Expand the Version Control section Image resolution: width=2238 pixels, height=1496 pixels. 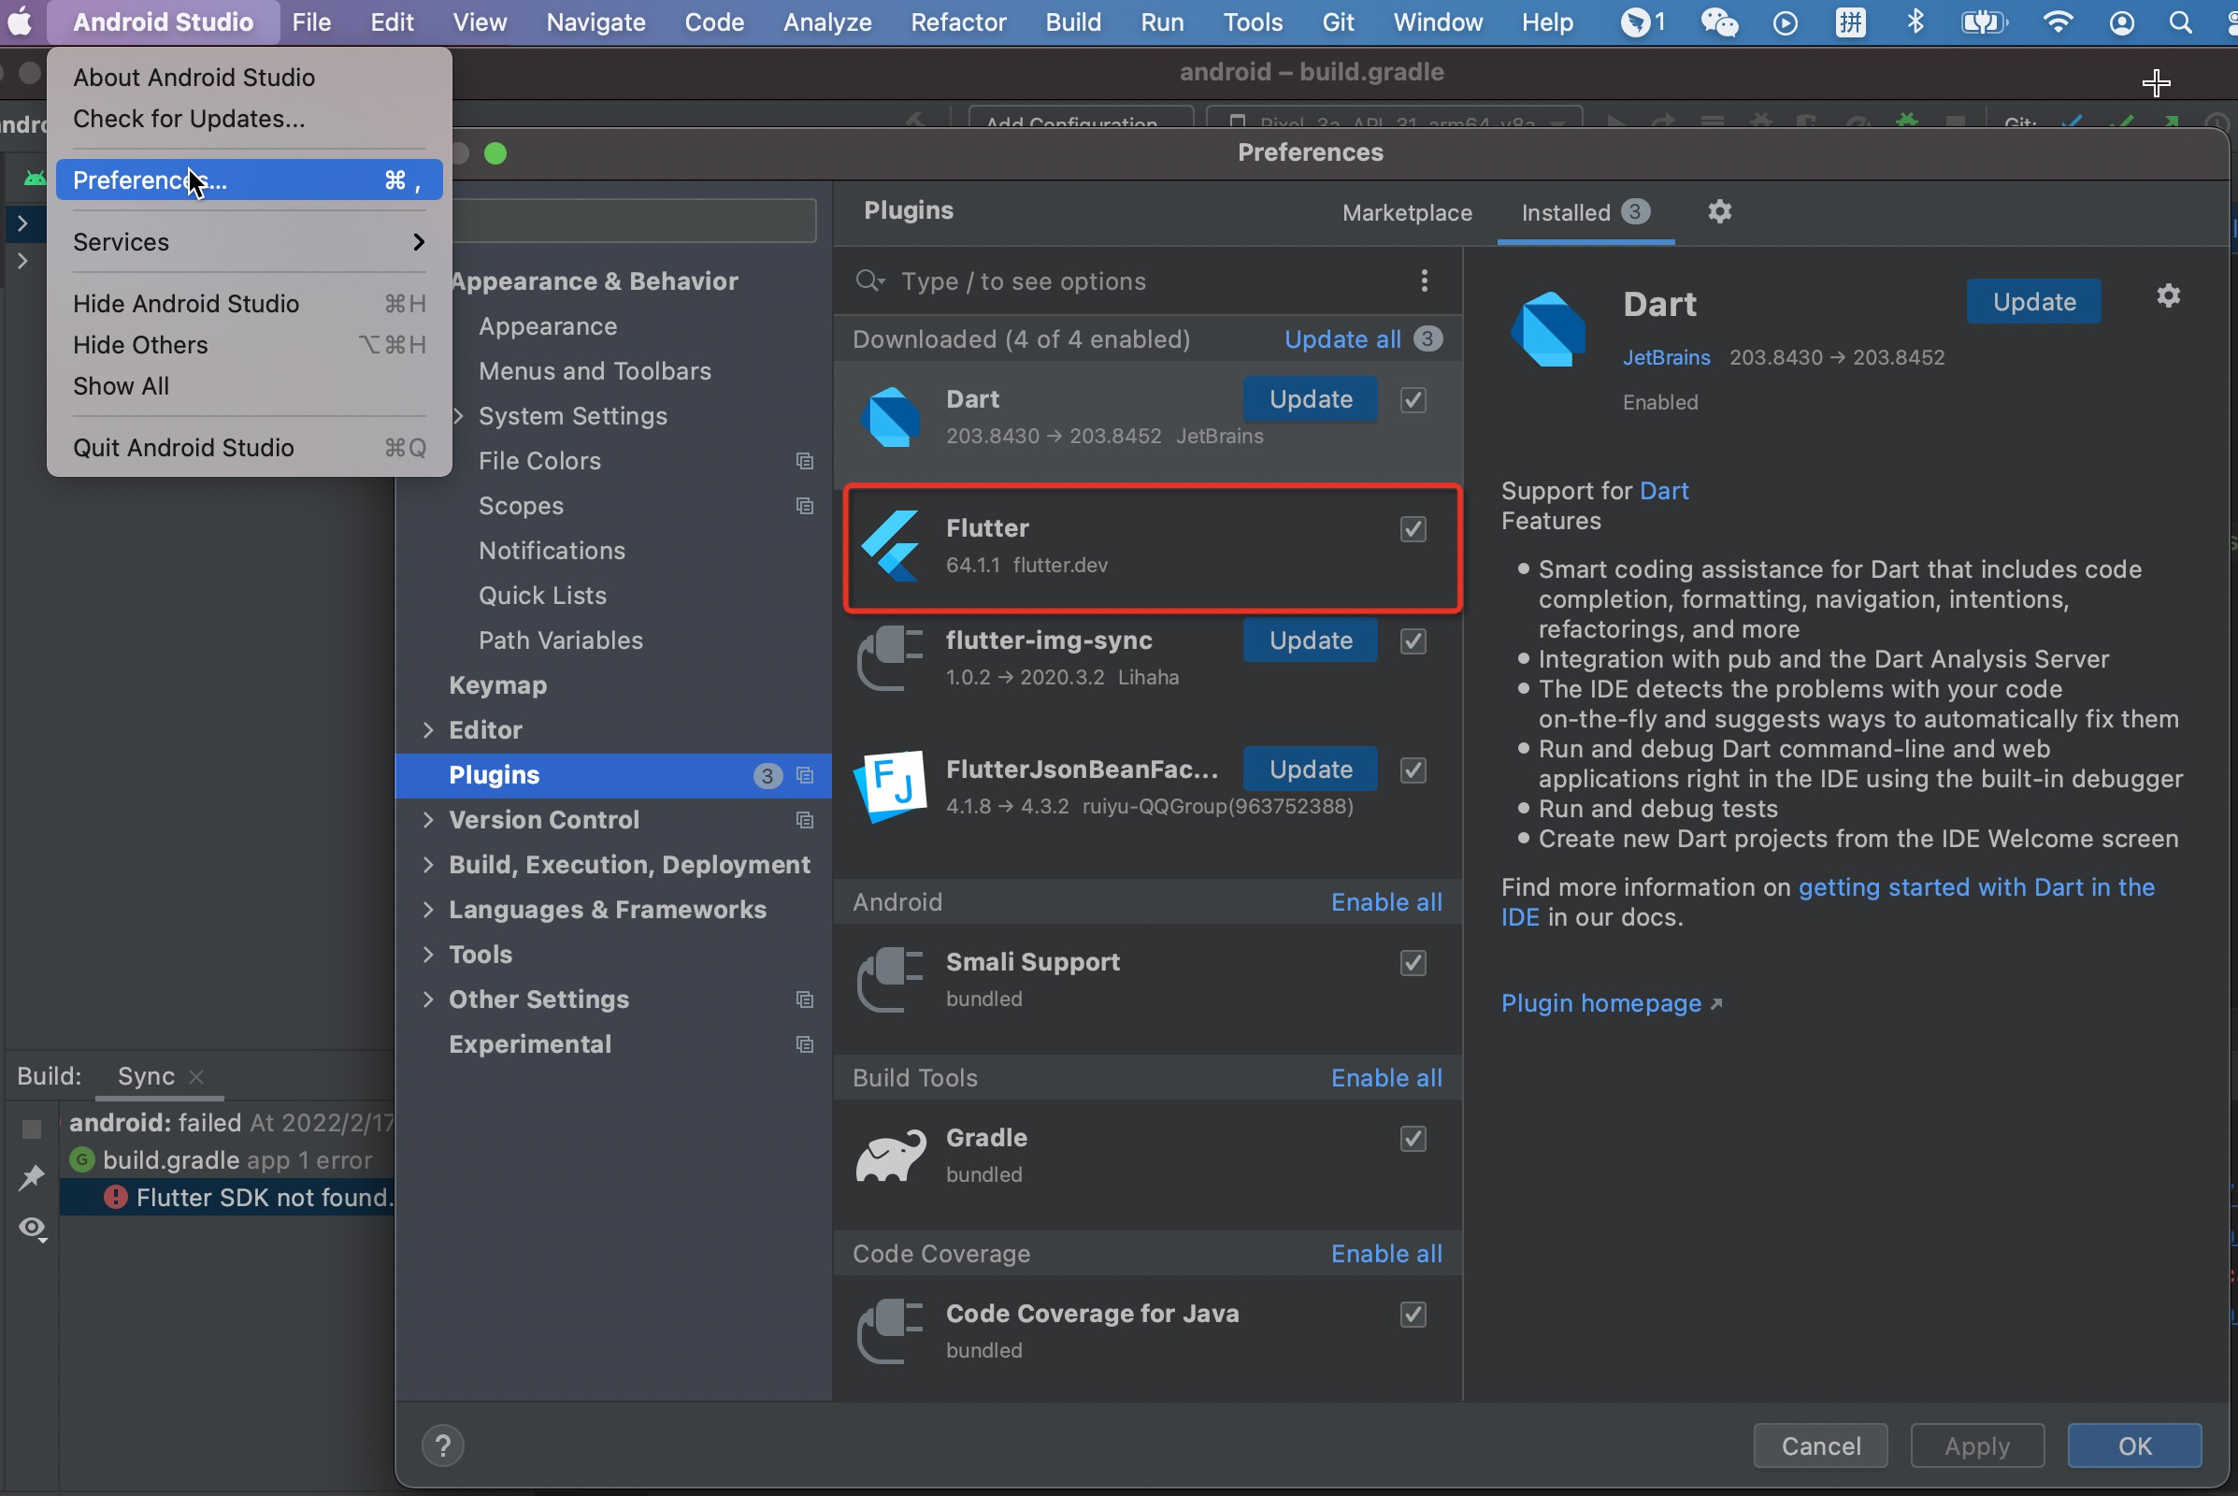click(x=428, y=820)
